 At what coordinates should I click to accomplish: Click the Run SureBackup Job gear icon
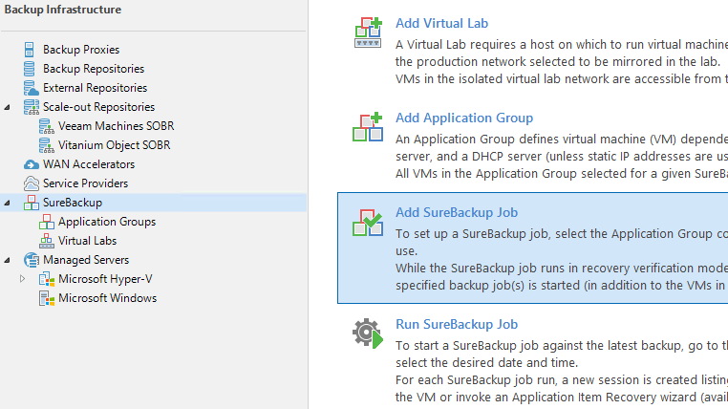[368, 333]
